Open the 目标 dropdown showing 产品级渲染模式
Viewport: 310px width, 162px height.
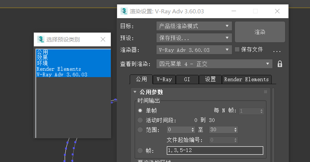[194, 26]
